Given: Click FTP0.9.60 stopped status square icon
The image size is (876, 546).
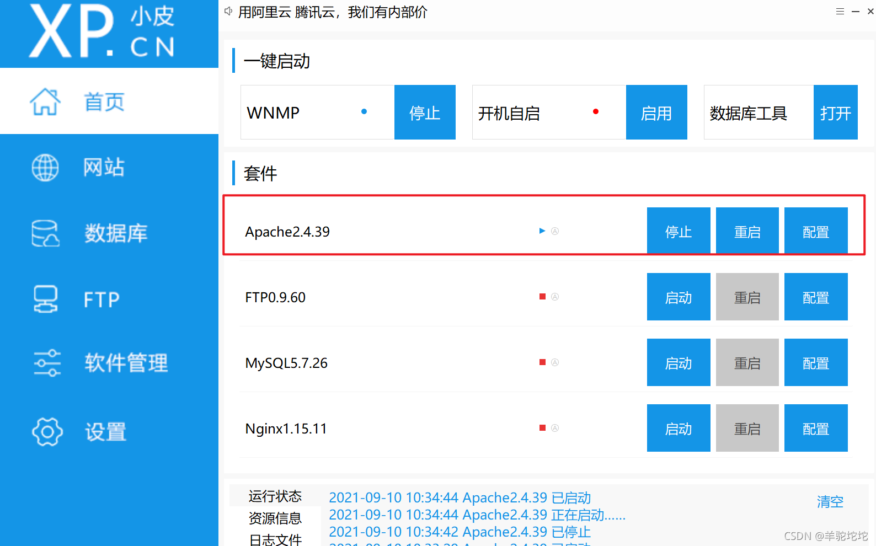Looking at the screenshot, I should pos(542,297).
